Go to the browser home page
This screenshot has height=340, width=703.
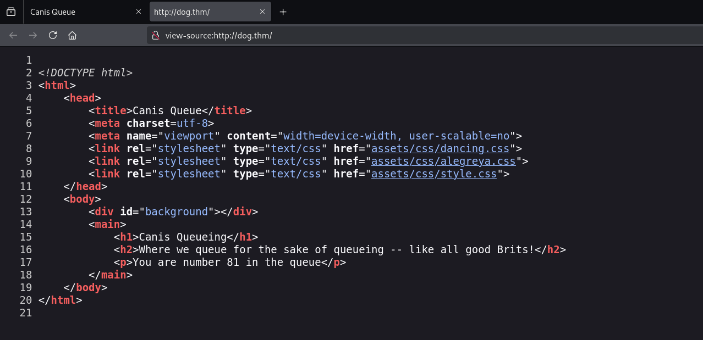(72, 35)
